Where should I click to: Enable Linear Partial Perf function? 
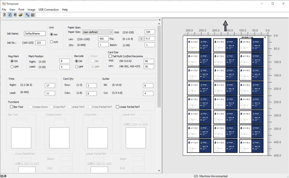pos(117,107)
